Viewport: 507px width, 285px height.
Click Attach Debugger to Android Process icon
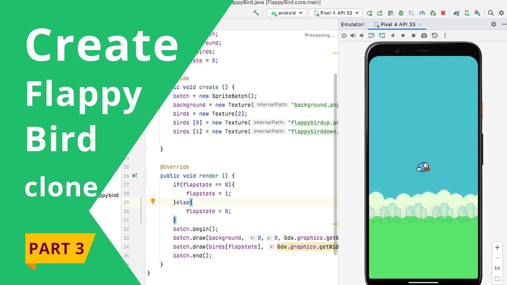point(433,13)
